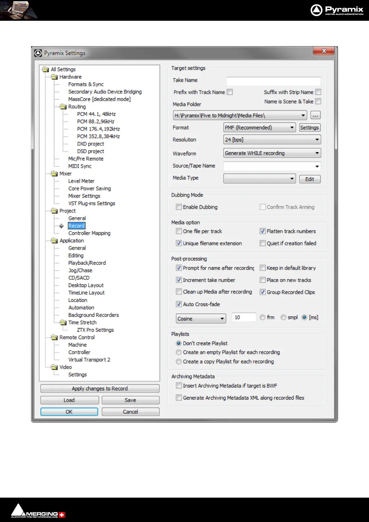Click the Project folder icon

click(x=55, y=211)
